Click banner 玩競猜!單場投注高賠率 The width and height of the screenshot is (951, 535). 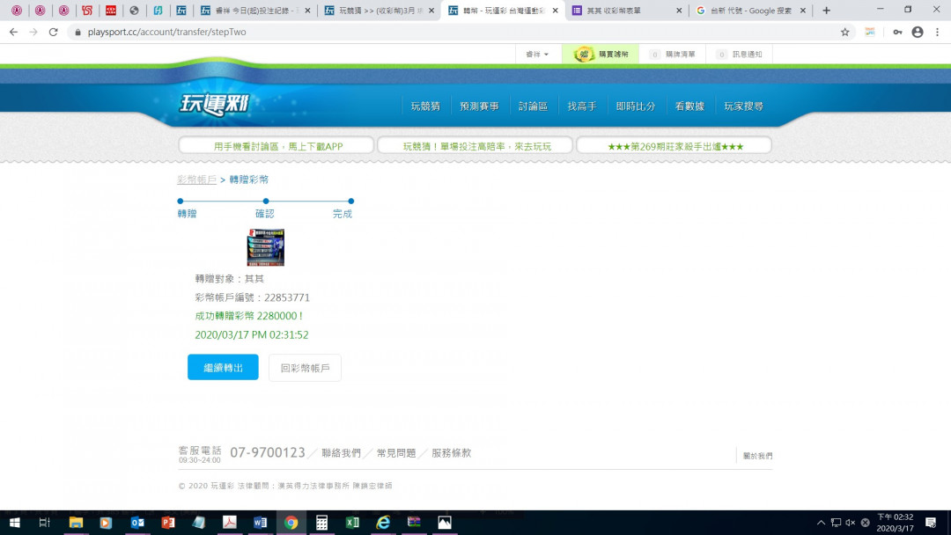pyautogui.click(x=475, y=145)
